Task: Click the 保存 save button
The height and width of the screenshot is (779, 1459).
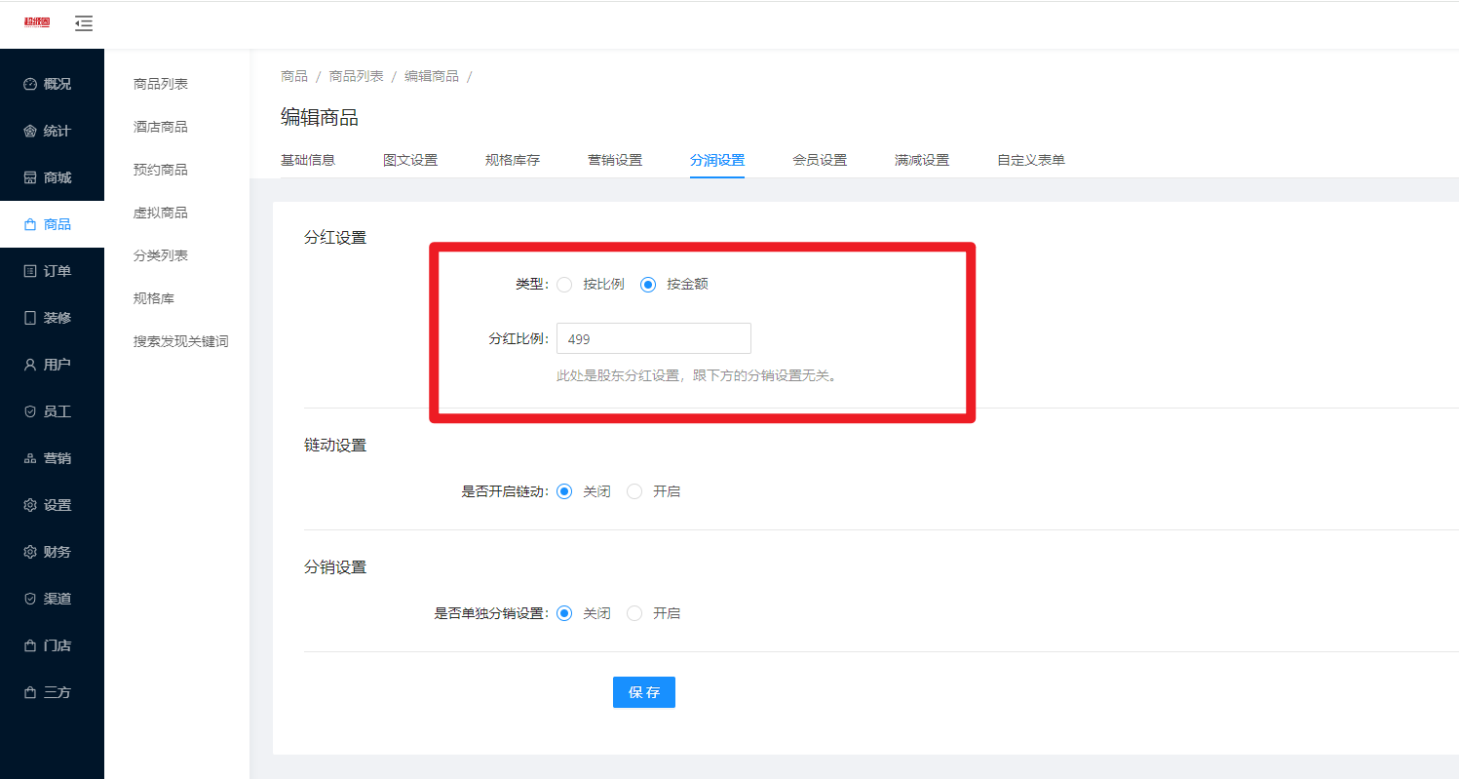Action: point(643,692)
